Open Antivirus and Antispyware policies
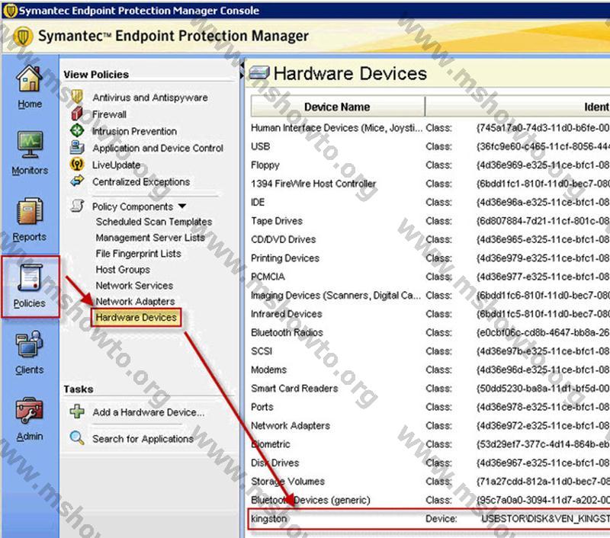This screenshot has width=610, height=538. (x=150, y=98)
